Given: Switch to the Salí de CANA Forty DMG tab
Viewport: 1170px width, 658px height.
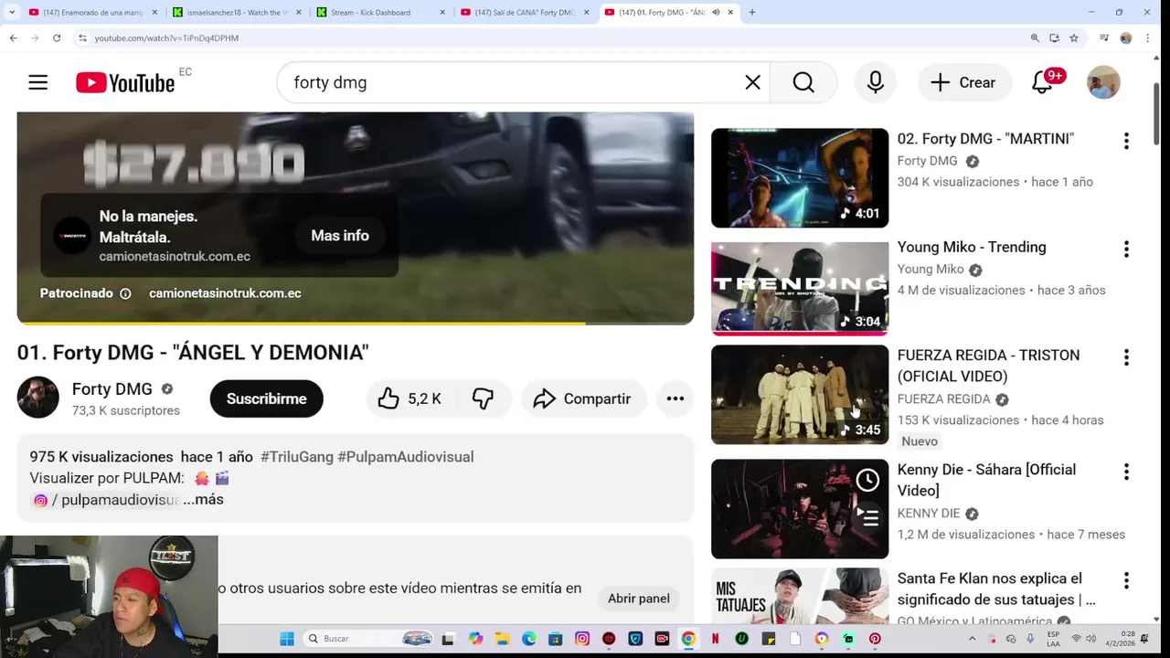Looking at the screenshot, I should click(526, 12).
